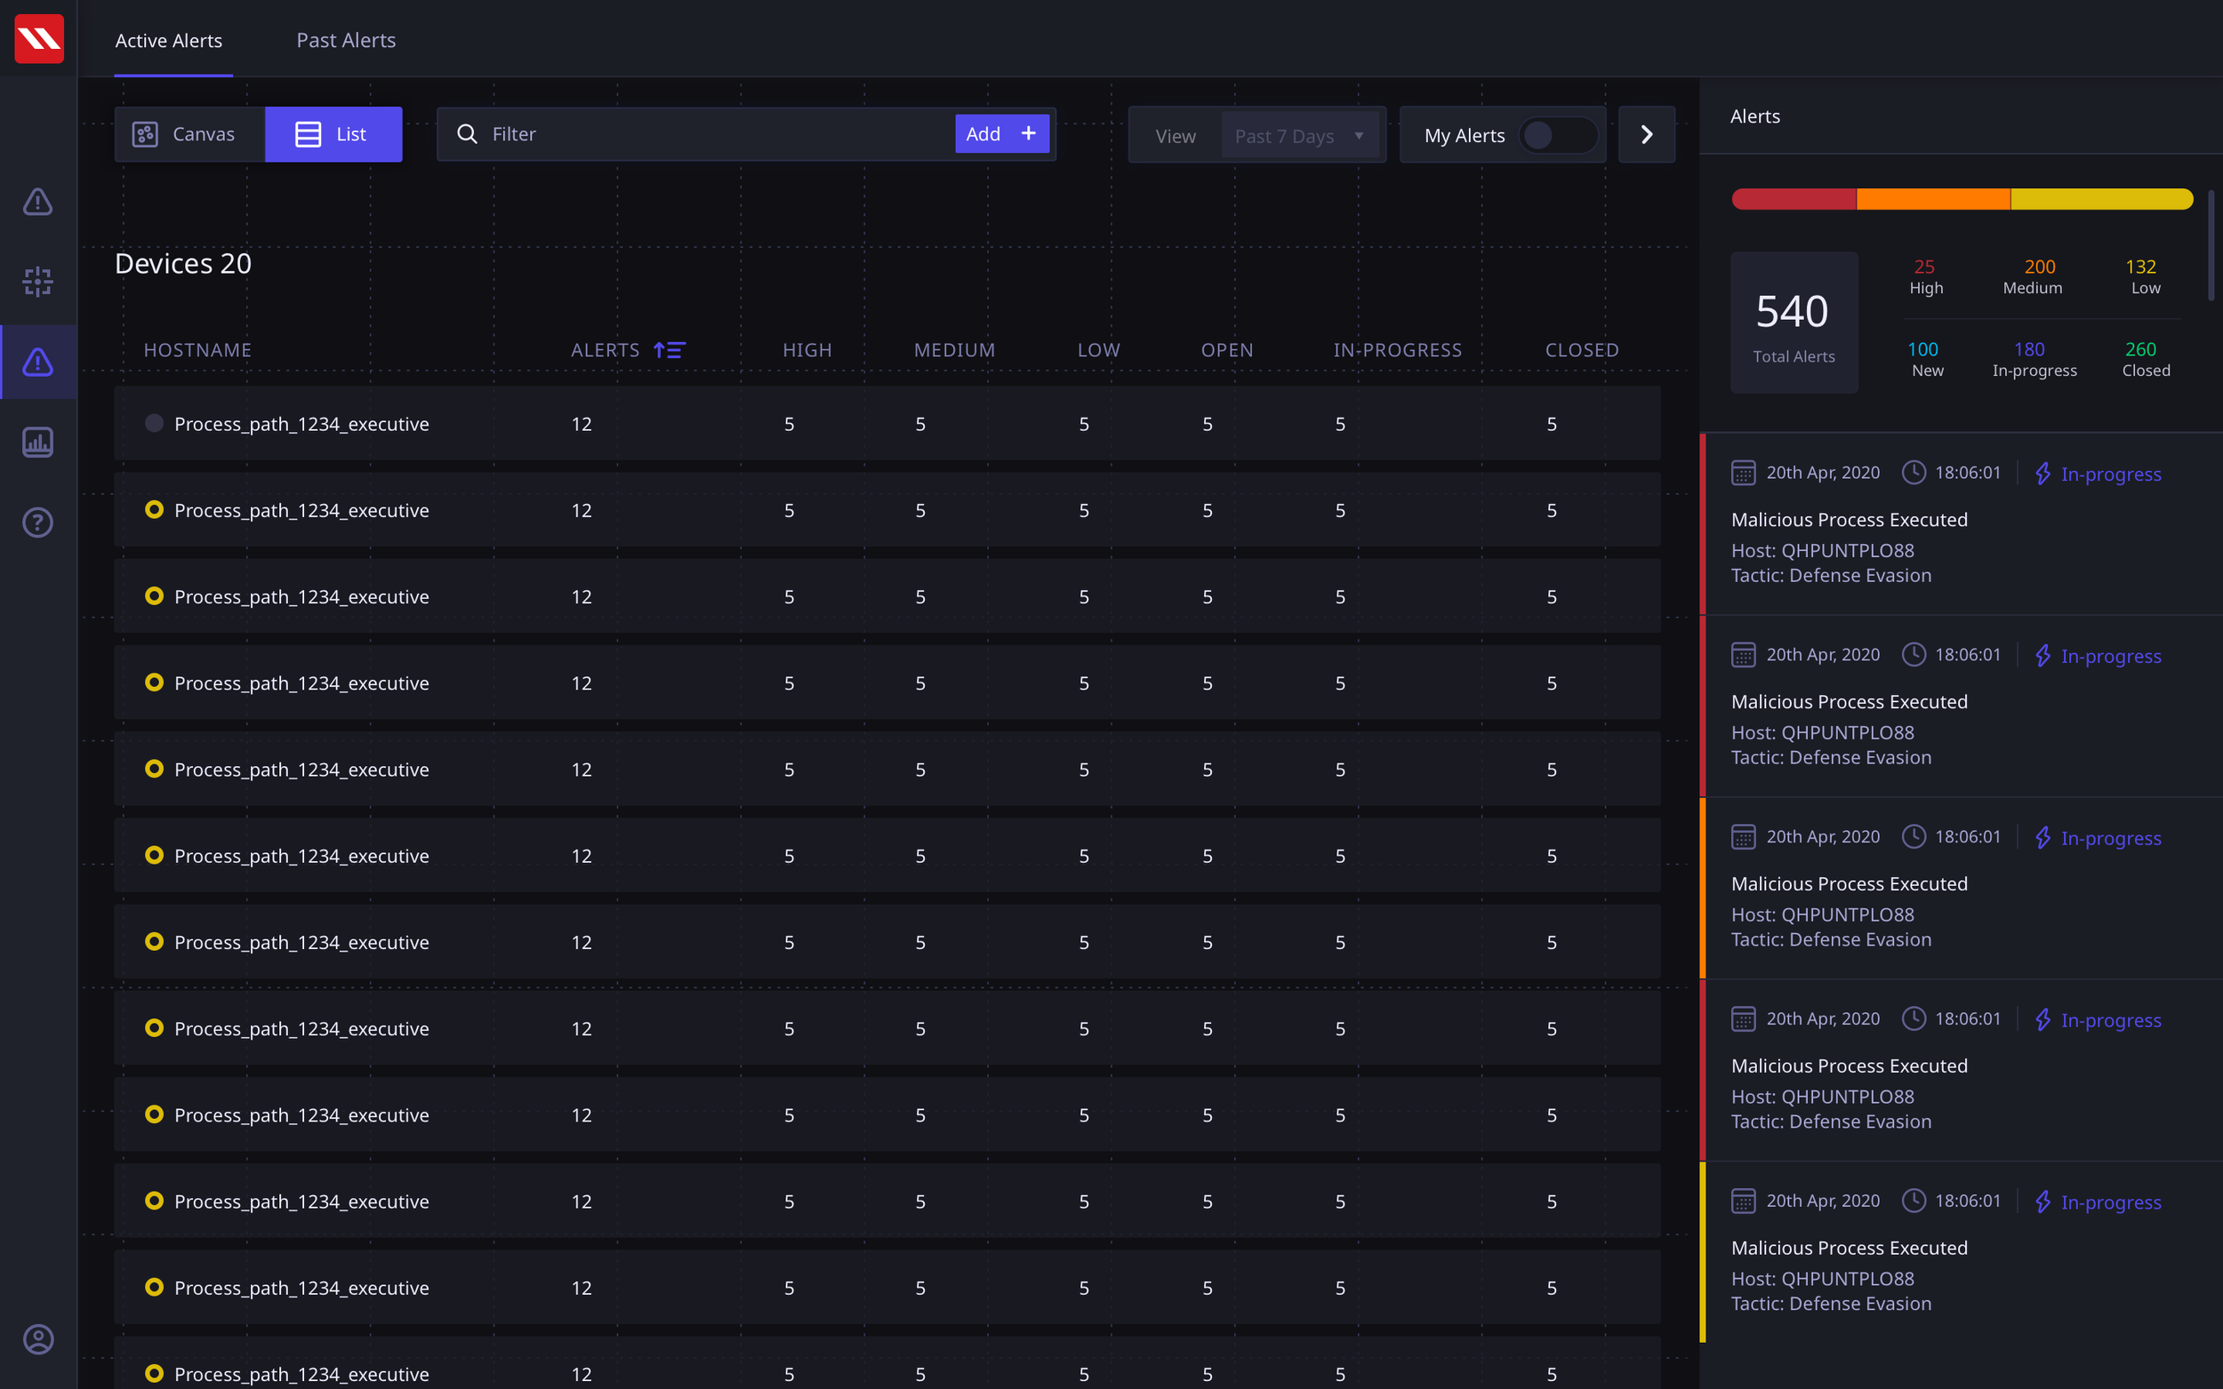The width and height of the screenshot is (2223, 1389).
Task: Select the gray status dot on first row
Action: [x=155, y=423]
